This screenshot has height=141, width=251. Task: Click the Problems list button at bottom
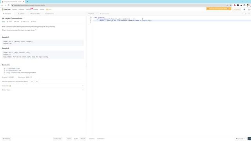pyautogui.click(x=6, y=139)
